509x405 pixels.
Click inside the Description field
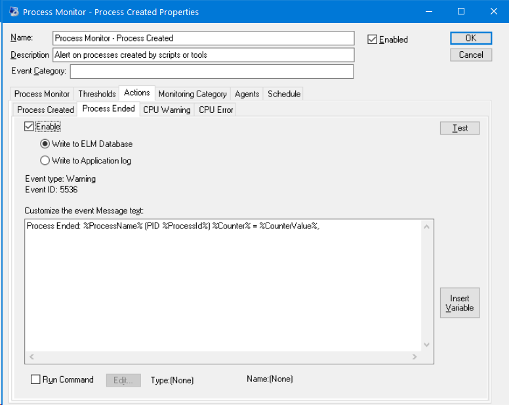pos(203,55)
